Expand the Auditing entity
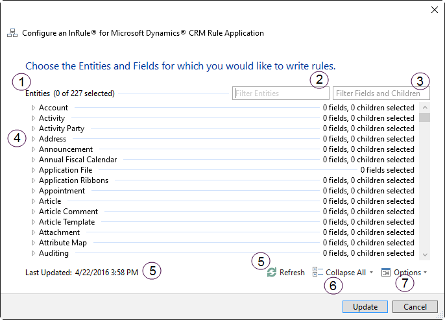This screenshot has height=320, width=445. (33, 253)
